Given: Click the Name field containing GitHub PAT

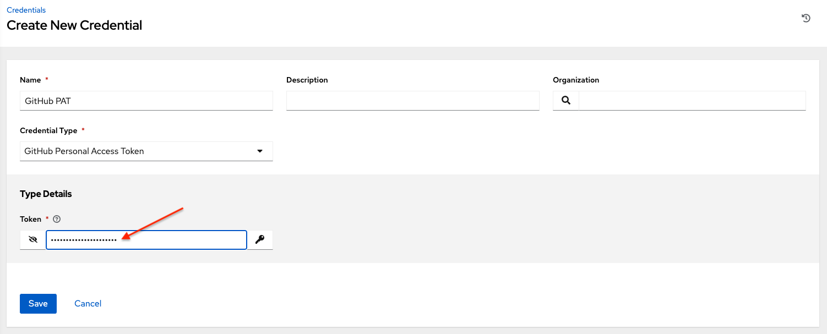Looking at the screenshot, I should coord(146,100).
